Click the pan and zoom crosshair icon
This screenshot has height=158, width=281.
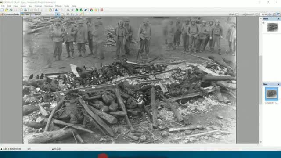tap(270, 14)
